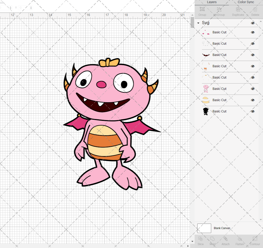
Task: Select the cream belly layer thumbnail
Action: click(x=206, y=100)
